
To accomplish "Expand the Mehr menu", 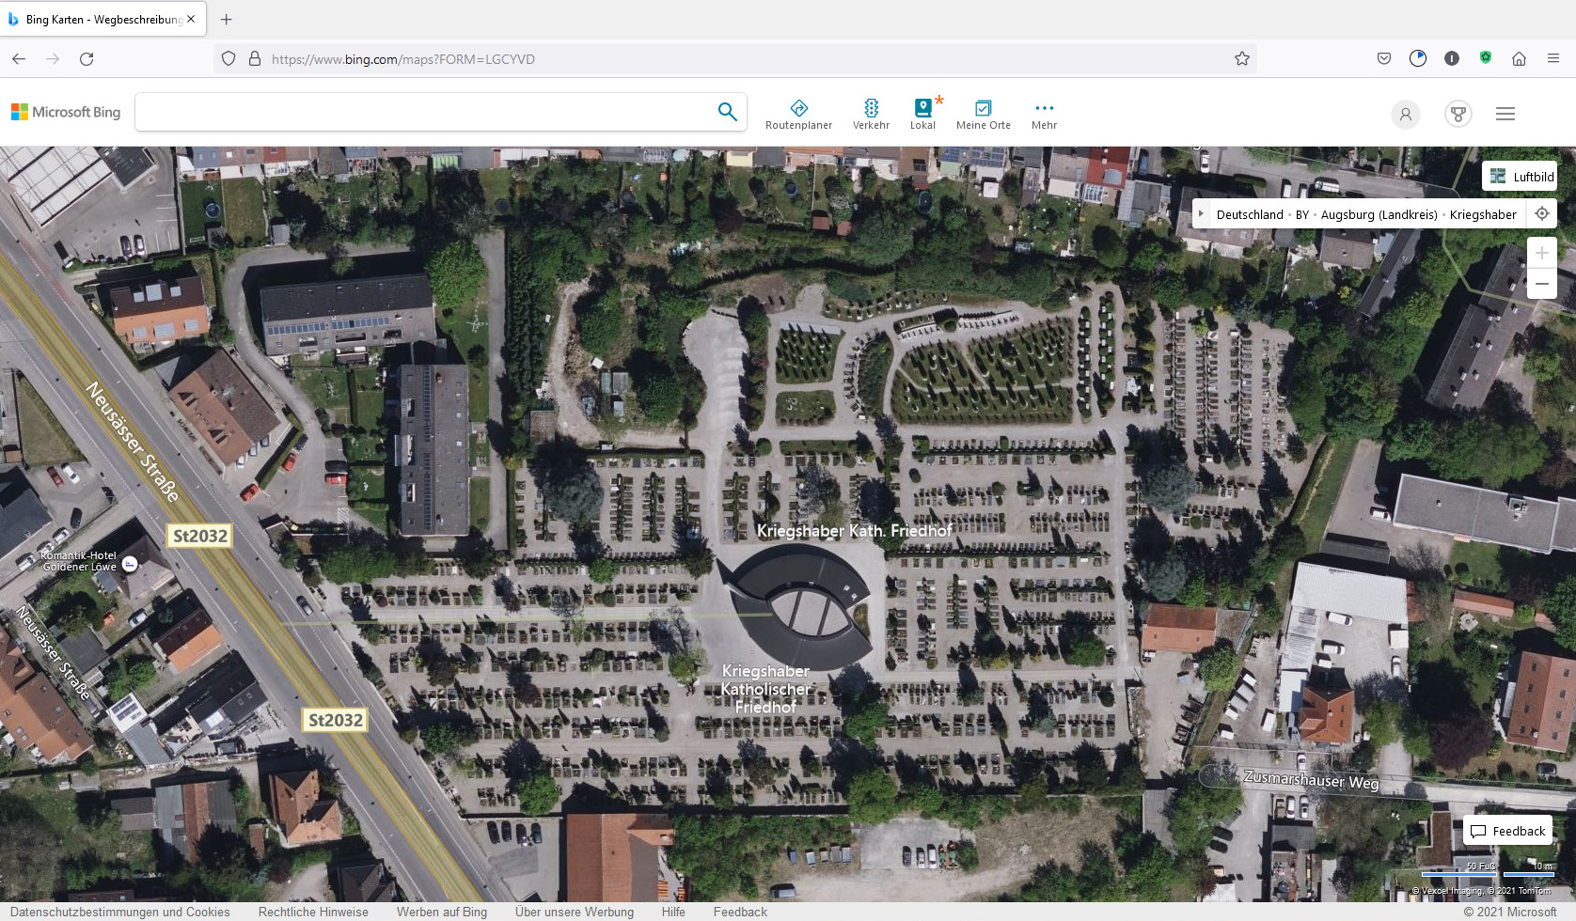I will [x=1044, y=114].
